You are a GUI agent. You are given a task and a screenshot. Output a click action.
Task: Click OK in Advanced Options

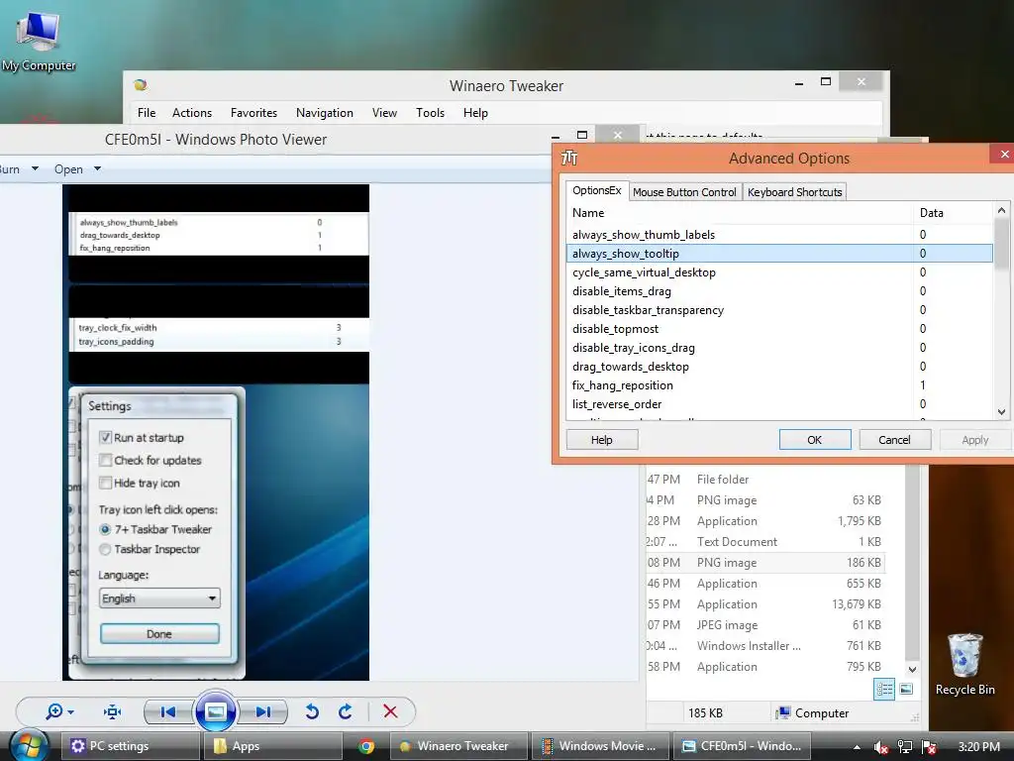[815, 439]
